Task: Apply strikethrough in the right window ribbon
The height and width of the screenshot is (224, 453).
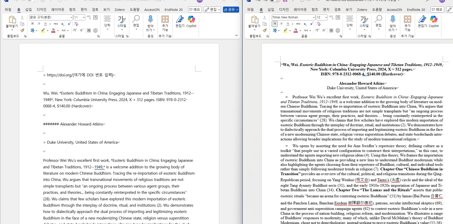Action: pyautogui.click(x=298, y=24)
